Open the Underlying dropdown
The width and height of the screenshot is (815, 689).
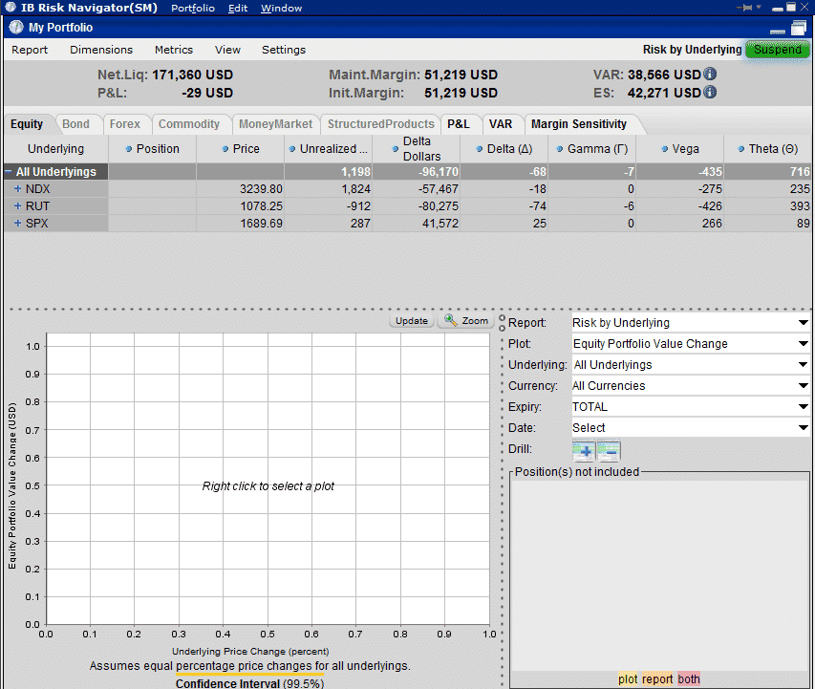tap(803, 365)
